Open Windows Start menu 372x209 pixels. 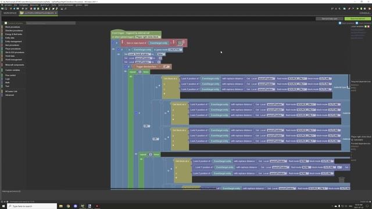(3, 206)
